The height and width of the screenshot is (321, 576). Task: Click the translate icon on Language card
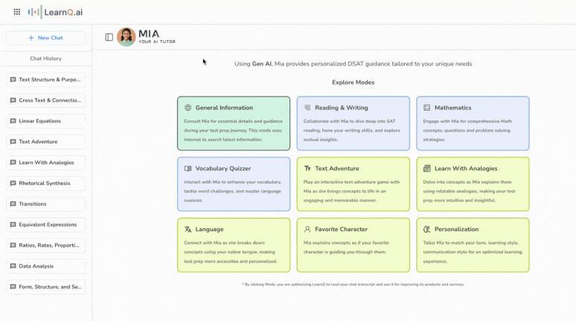pos(188,230)
